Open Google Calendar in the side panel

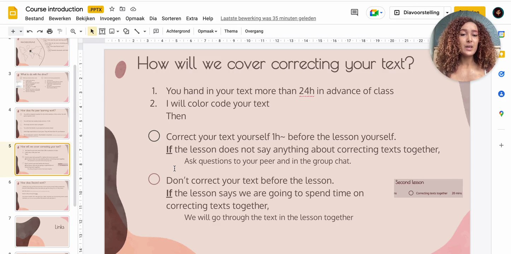[x=501, y=34]
